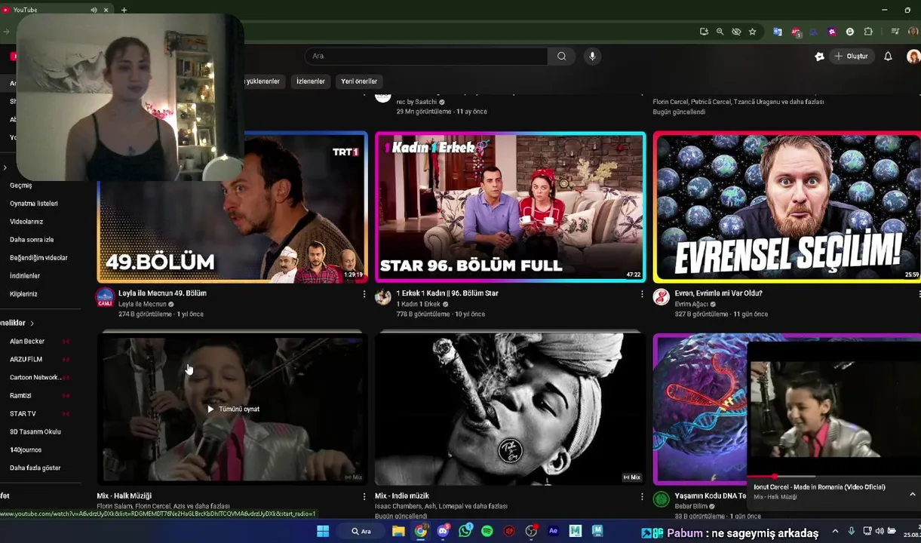The image size is (921, 543).
Task: Open Daha sonra izle list
Action: pos(32,240)
